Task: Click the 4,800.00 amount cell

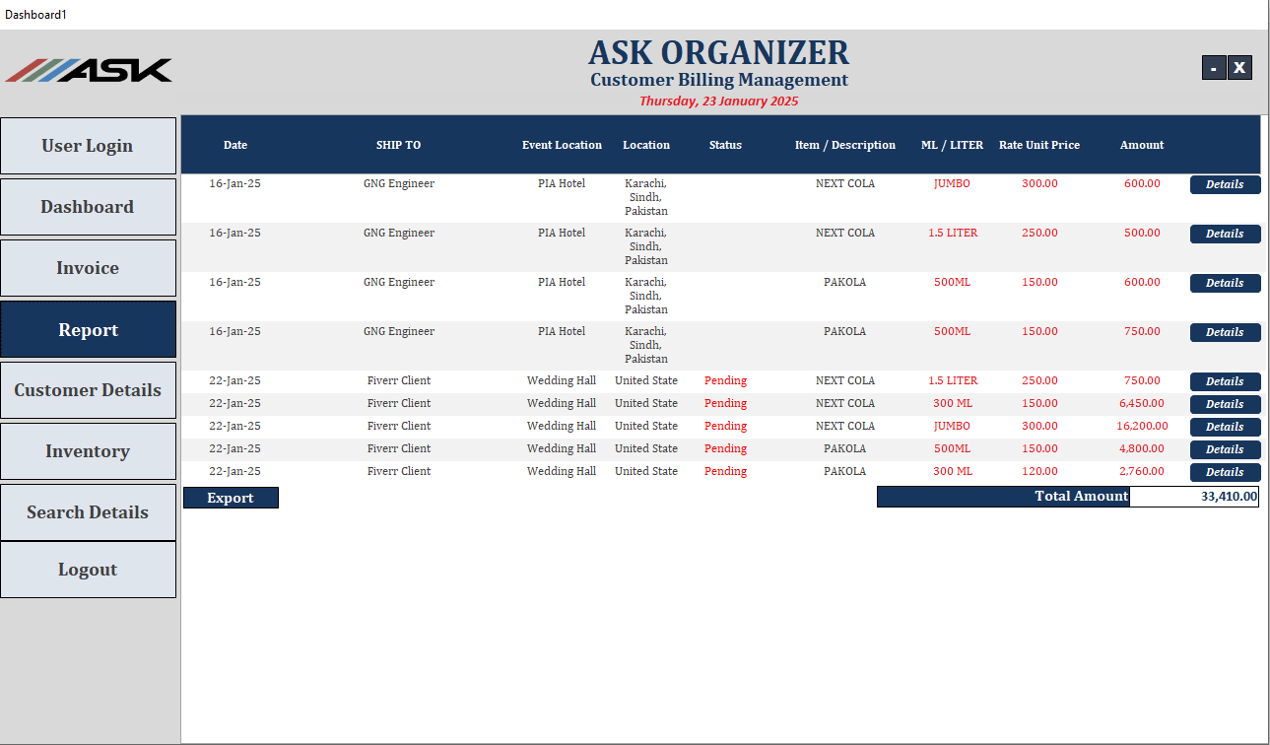Action: pos(1142,448)
